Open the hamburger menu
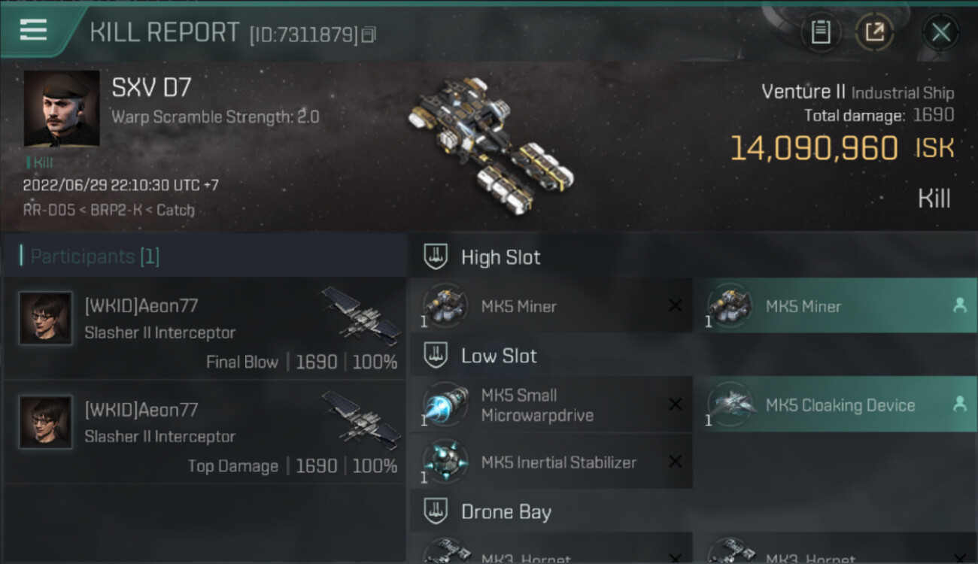Viewport: 978px width, 564px height. (33, 30)
